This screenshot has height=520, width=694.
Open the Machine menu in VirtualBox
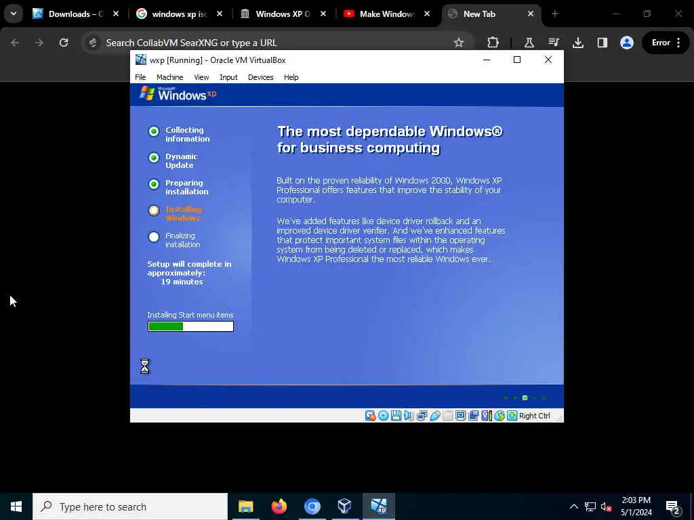169,77
